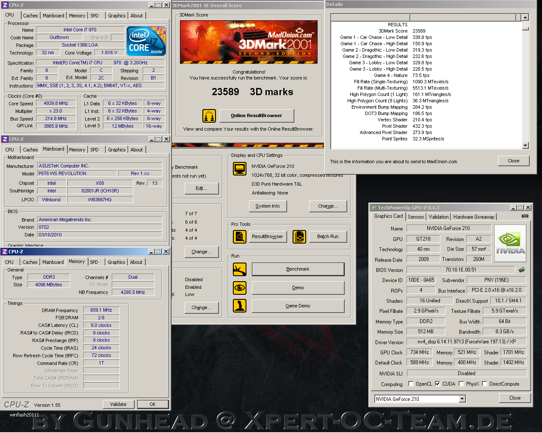This screenshot has width=542, height=433.
Task: Click the Batch Run button
Action: [x=328, y=237]
